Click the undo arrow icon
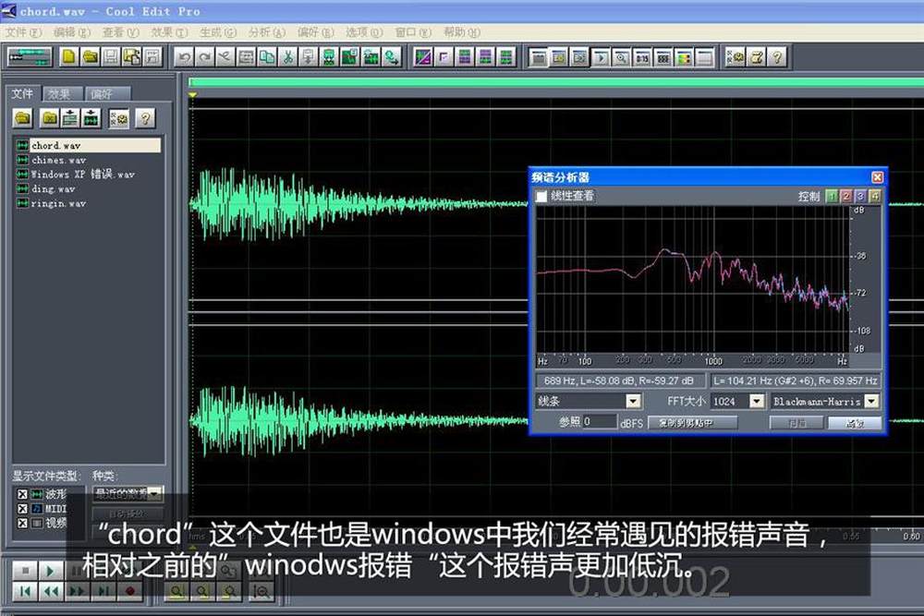Screen dimensions: 924x616 click(185, 57)
